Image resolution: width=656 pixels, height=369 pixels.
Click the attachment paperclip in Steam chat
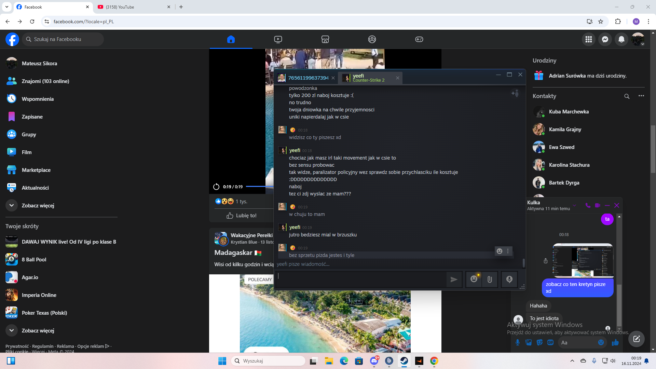490,279
